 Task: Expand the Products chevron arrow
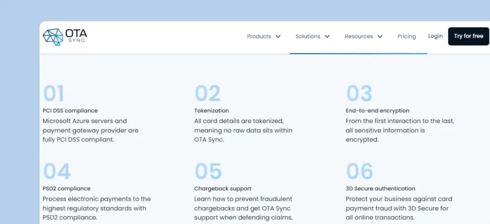point(278,36)
